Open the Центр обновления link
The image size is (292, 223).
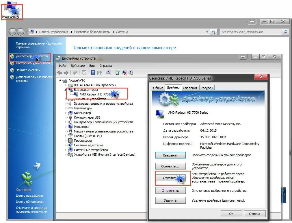[30, 202]
